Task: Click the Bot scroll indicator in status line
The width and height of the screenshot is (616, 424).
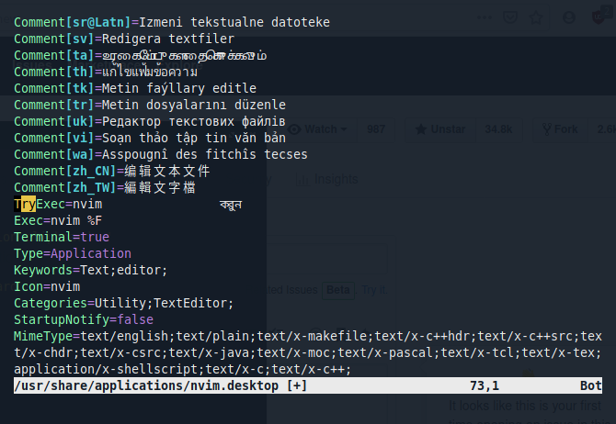Action: [x=591, y=386]
